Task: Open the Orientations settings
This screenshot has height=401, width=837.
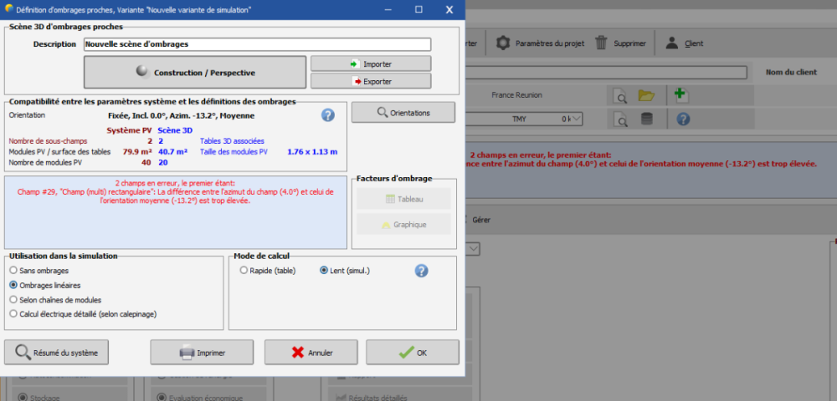Action: pos(403,112)
